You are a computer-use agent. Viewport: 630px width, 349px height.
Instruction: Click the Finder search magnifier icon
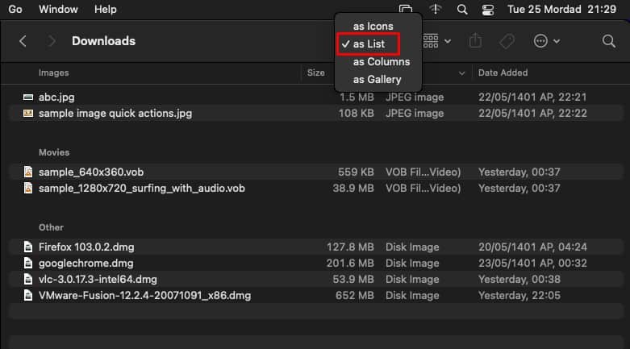click(x=609, y=41)
